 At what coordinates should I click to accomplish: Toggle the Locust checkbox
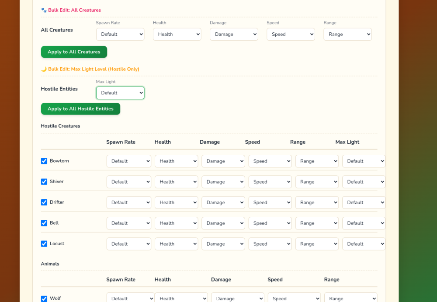pos(44,243)
